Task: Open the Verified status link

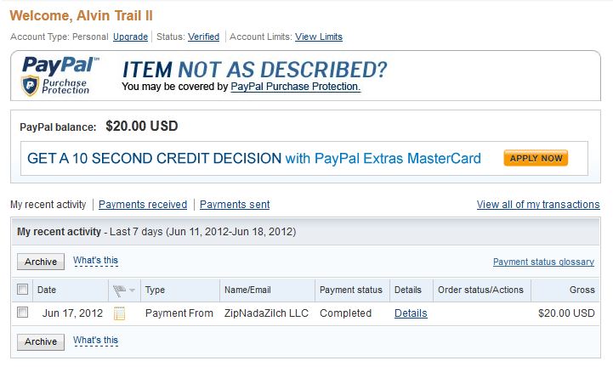Action: coord(203,37)
